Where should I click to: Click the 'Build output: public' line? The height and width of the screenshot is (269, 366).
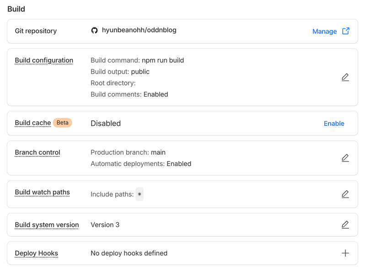click(120, 72)
